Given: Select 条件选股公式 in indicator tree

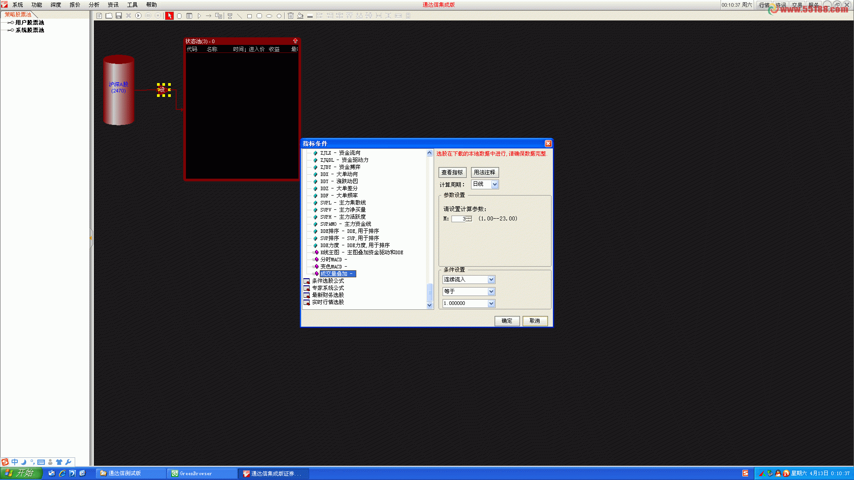Looking at the screenshot, I should click(x=328, y=281).
